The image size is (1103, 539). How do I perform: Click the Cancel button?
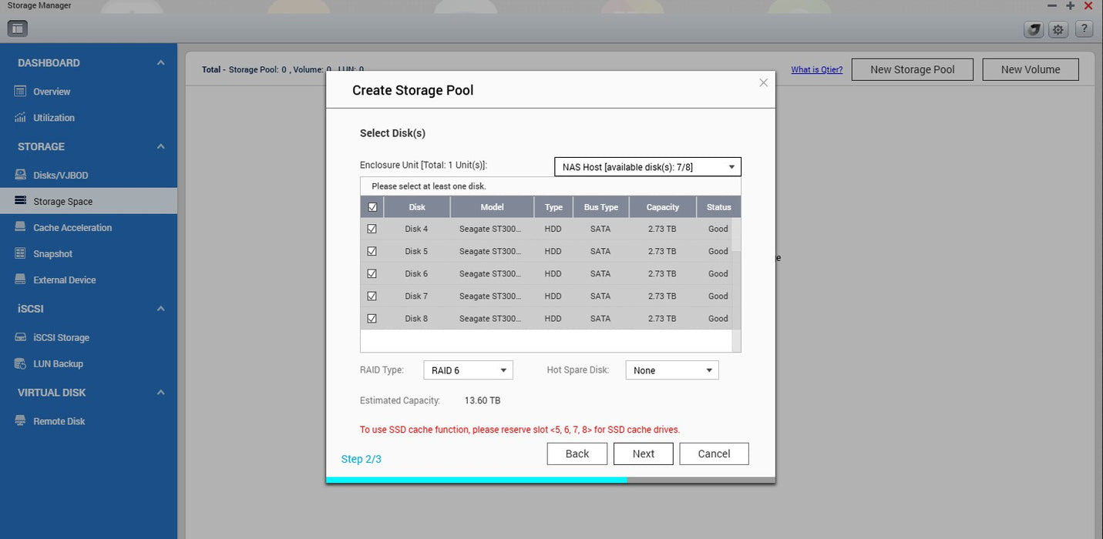pyautogui.click(x=714, y=454)
